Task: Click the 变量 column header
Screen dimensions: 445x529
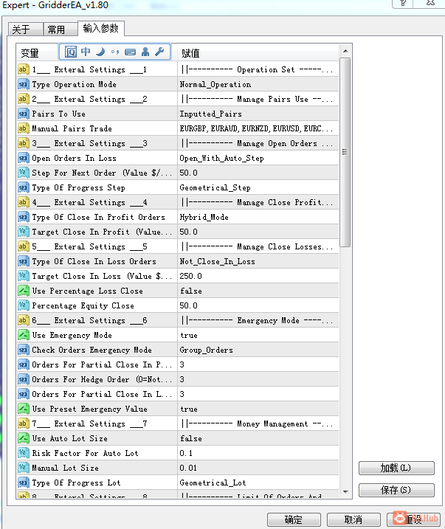Action: tap(30, 53)
